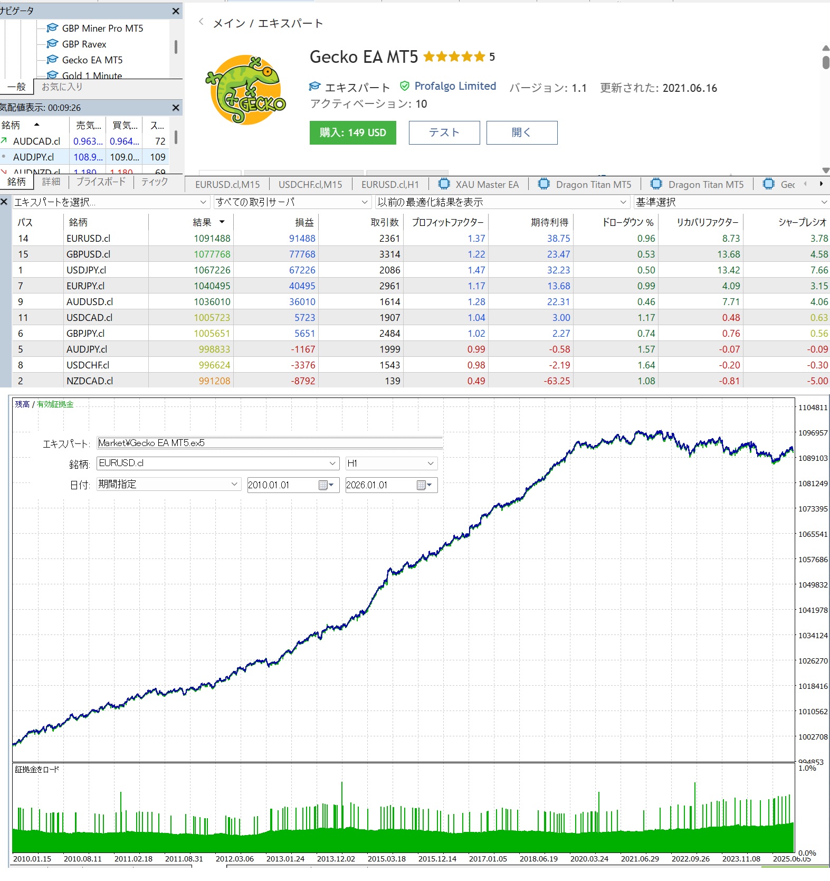Click the 開く button
Screen dimensions: 830x881
coord(522,132)
